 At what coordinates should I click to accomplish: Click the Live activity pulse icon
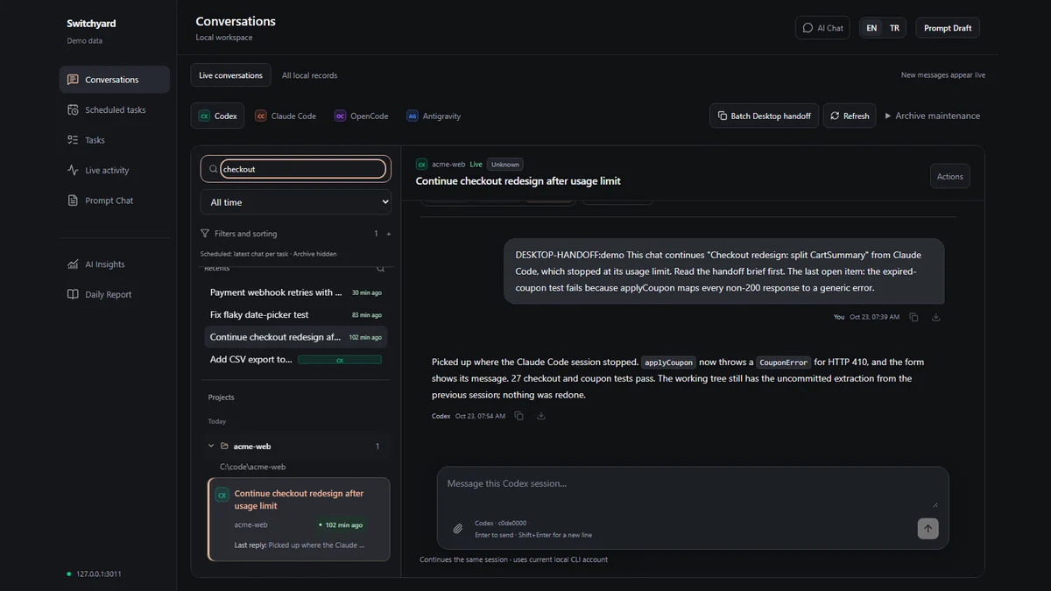tap(73, 171)
